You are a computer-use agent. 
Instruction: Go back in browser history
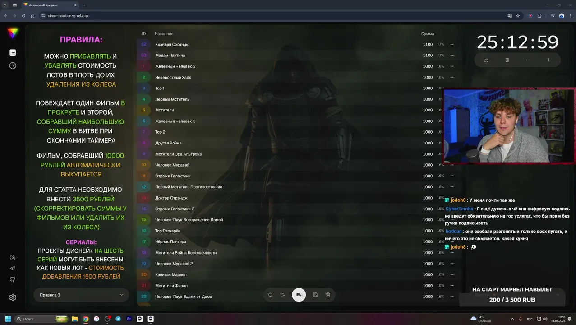(x=5, y=16)
